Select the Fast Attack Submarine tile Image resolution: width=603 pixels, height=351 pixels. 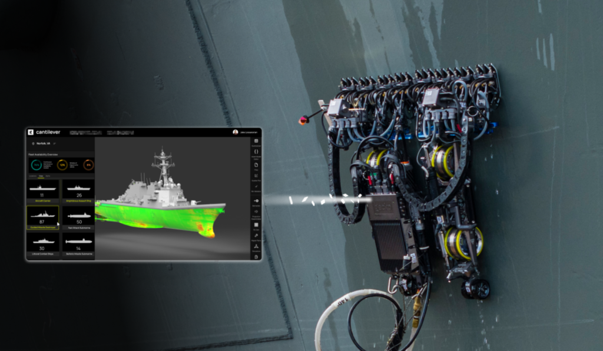tap(78, 218)
